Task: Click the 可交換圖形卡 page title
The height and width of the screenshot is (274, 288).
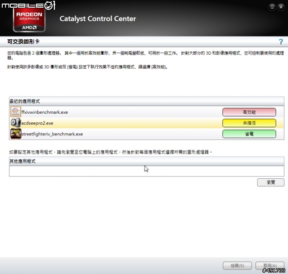Action: click(x=23, y=42)
